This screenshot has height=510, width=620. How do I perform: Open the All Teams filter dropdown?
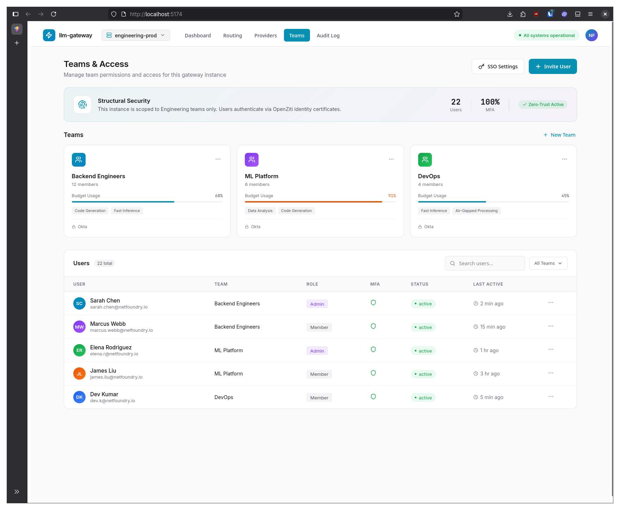pos(548,263)
